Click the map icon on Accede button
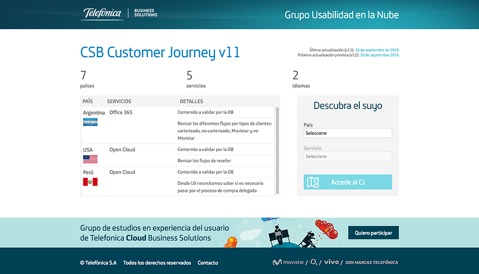This screenshot has height=274, width=479. click(x=313, y=182)
